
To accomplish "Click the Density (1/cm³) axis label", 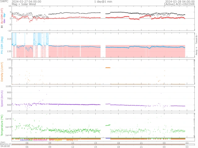I will [x=2, y=72].
